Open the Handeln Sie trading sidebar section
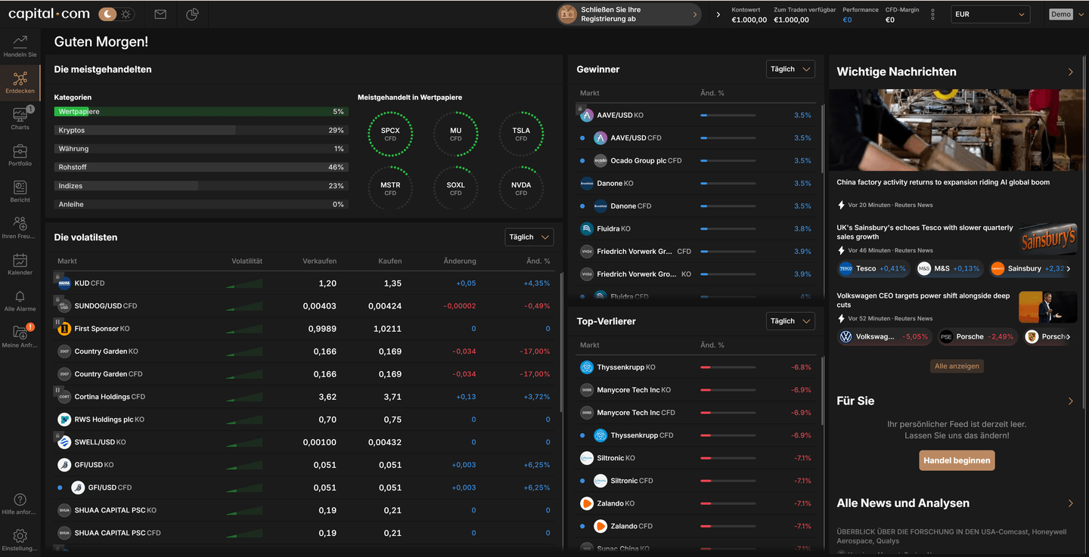The image size is (1089, 557). click(20, 45)
